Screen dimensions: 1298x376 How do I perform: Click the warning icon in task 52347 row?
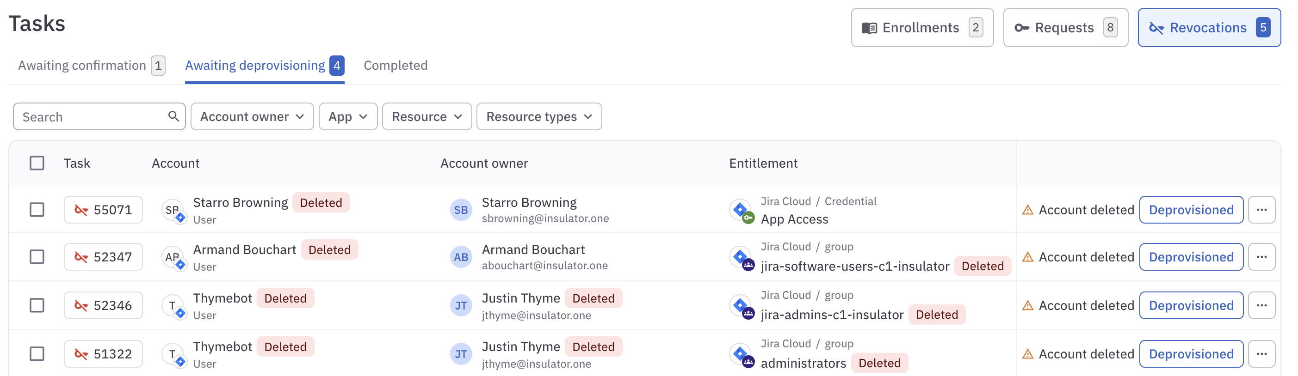[1027, 257]
